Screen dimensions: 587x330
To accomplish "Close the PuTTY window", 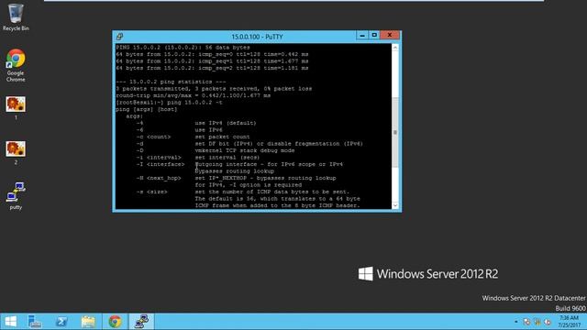I will (x=390, y=35).
